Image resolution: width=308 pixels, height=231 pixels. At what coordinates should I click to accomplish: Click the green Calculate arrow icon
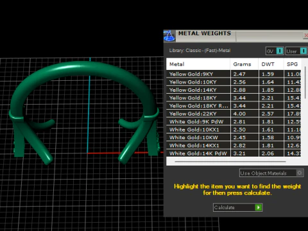tap(259, 207)
